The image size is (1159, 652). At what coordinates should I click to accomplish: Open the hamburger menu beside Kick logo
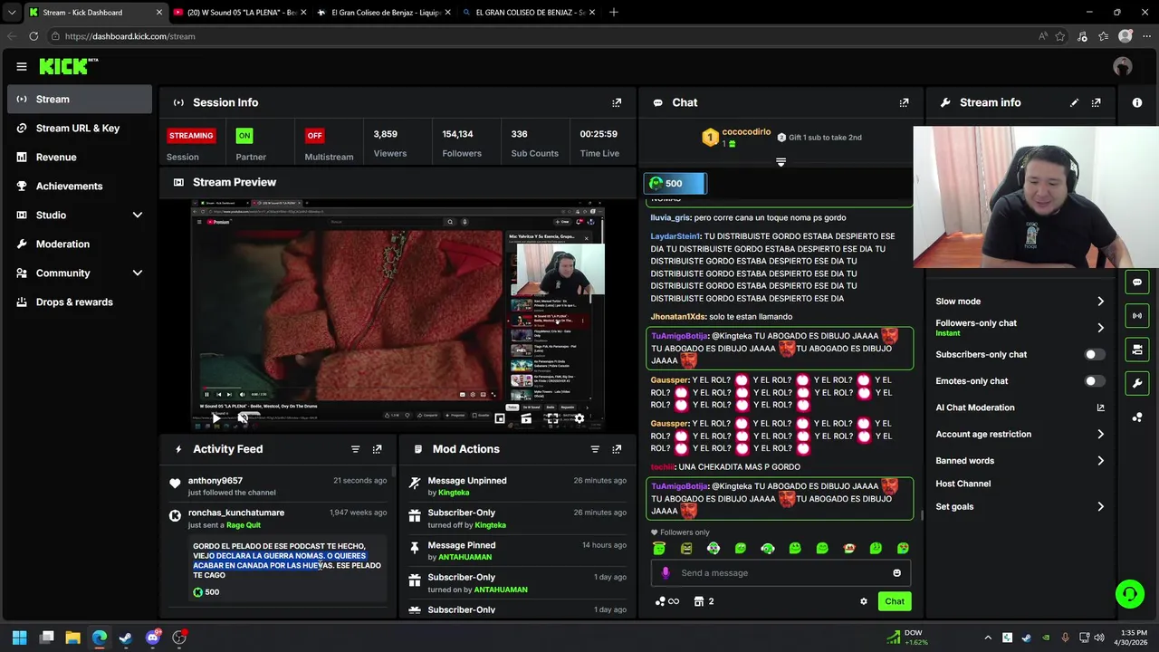point(22,66)
